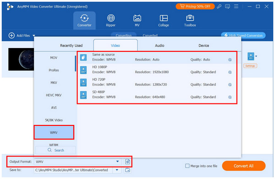Select WMV format in the list
The image size is (275, 179).
pyautogui.click(x=54, y=133)
